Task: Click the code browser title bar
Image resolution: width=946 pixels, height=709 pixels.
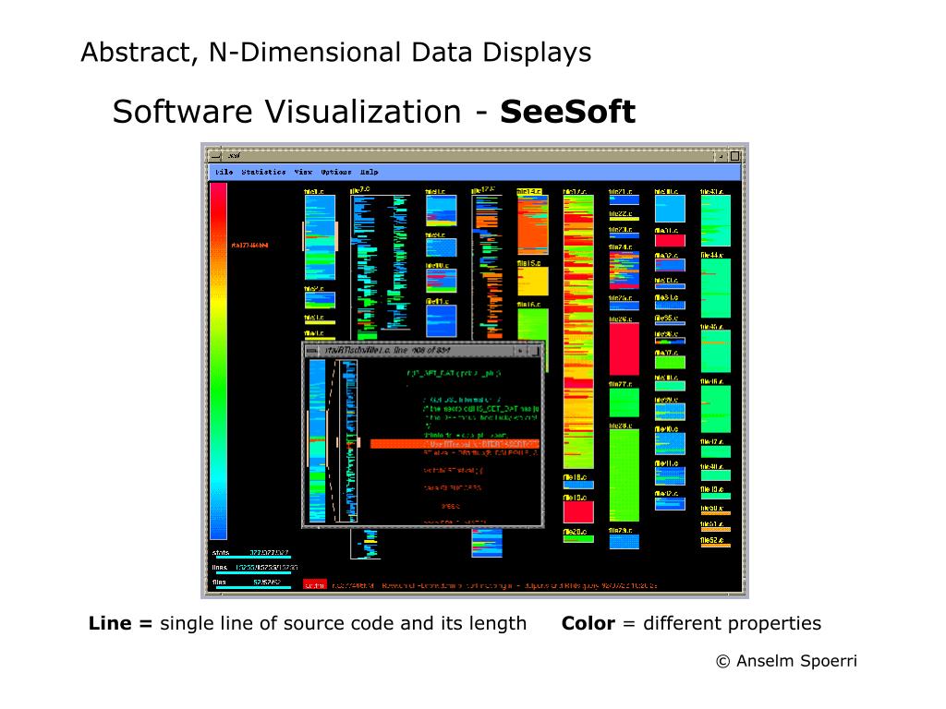Action: 422,350
